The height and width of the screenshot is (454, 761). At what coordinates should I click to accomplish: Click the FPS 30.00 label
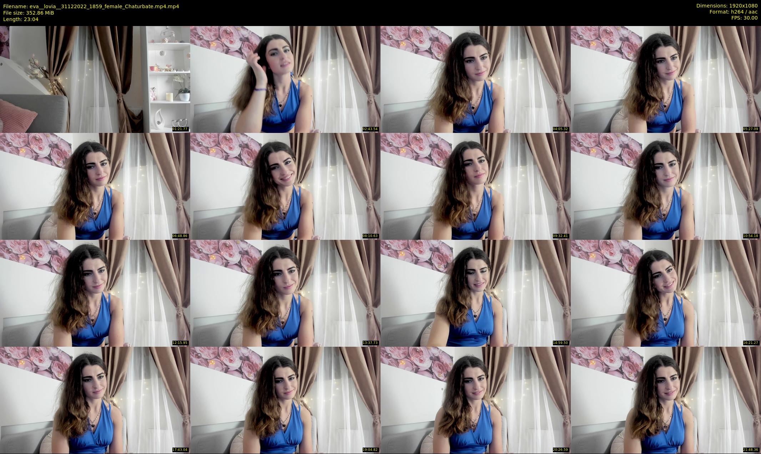[x=744, y=18]
